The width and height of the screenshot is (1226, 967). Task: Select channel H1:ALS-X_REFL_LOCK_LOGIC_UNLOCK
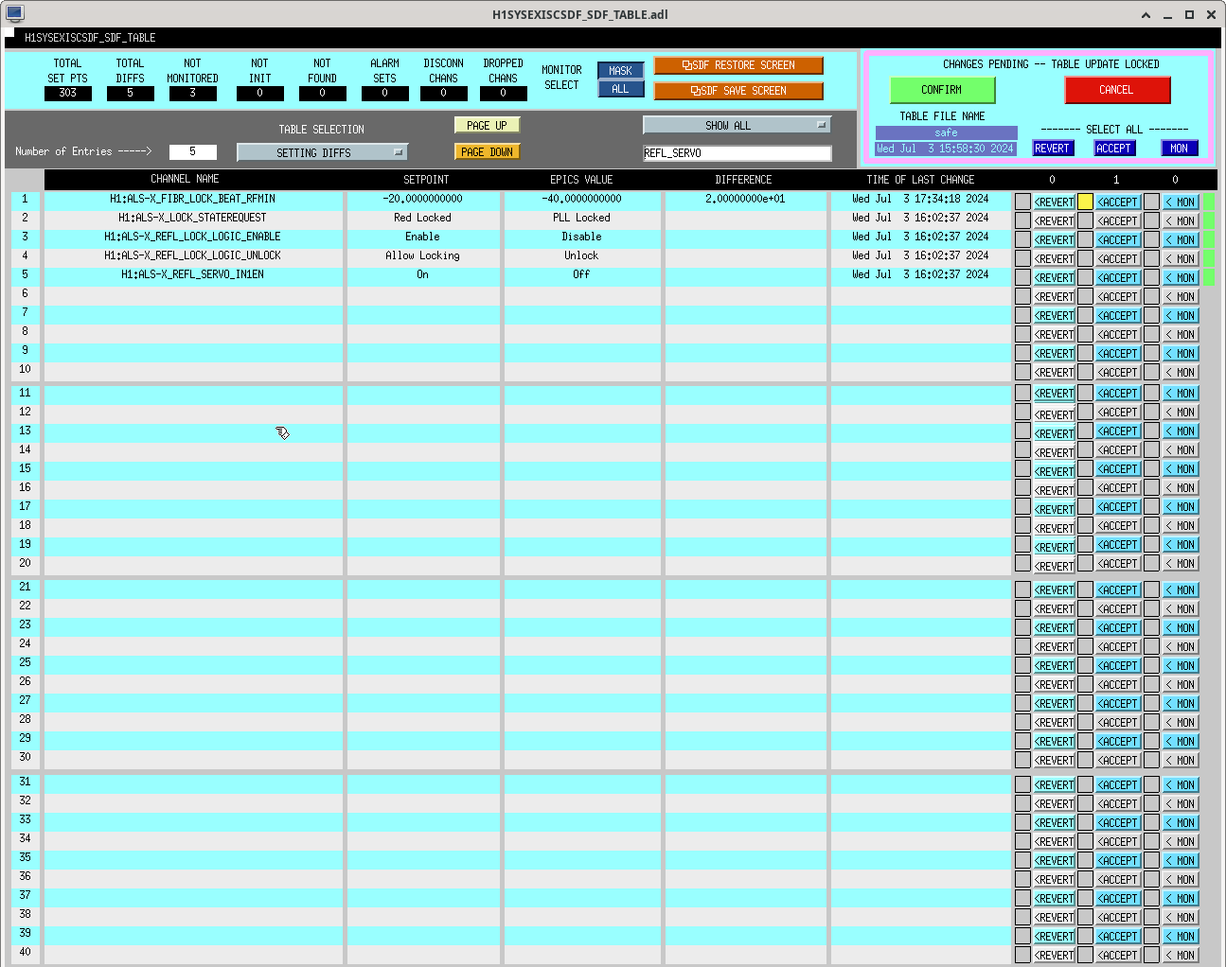(x=193, y=256)
